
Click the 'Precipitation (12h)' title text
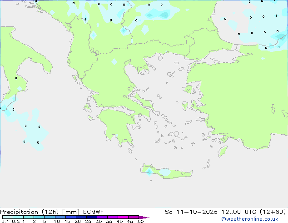[30, 212]
